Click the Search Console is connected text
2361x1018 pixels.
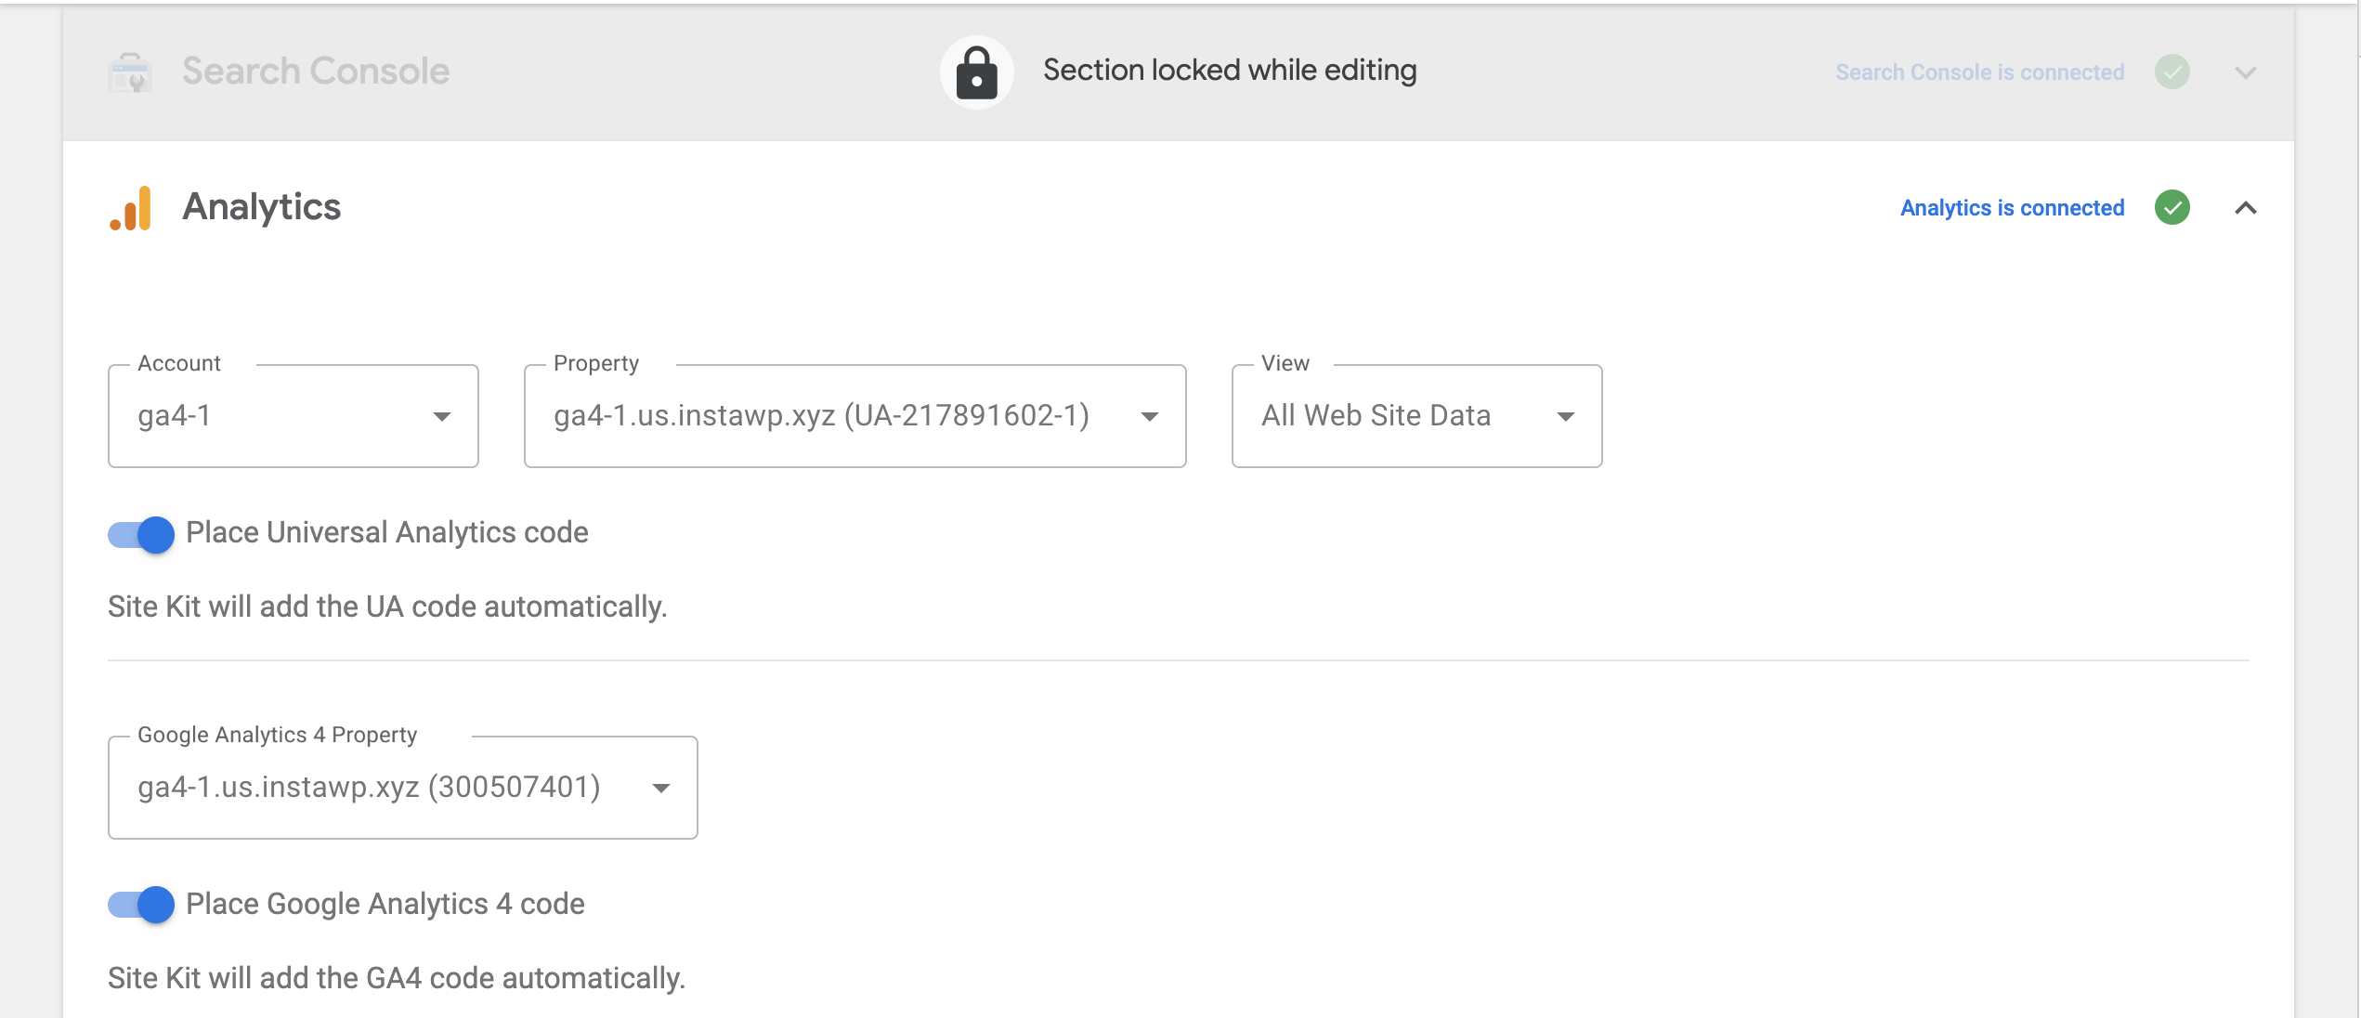coord(1980,72)
